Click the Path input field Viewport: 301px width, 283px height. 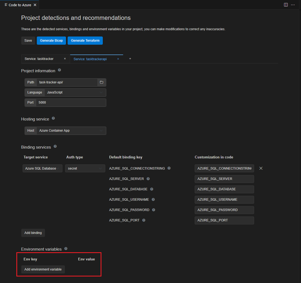(x=67, y=82)
